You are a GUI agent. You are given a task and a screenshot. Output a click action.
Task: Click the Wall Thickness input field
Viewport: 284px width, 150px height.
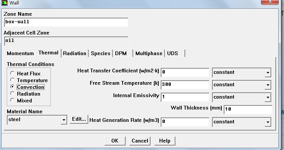248,109
